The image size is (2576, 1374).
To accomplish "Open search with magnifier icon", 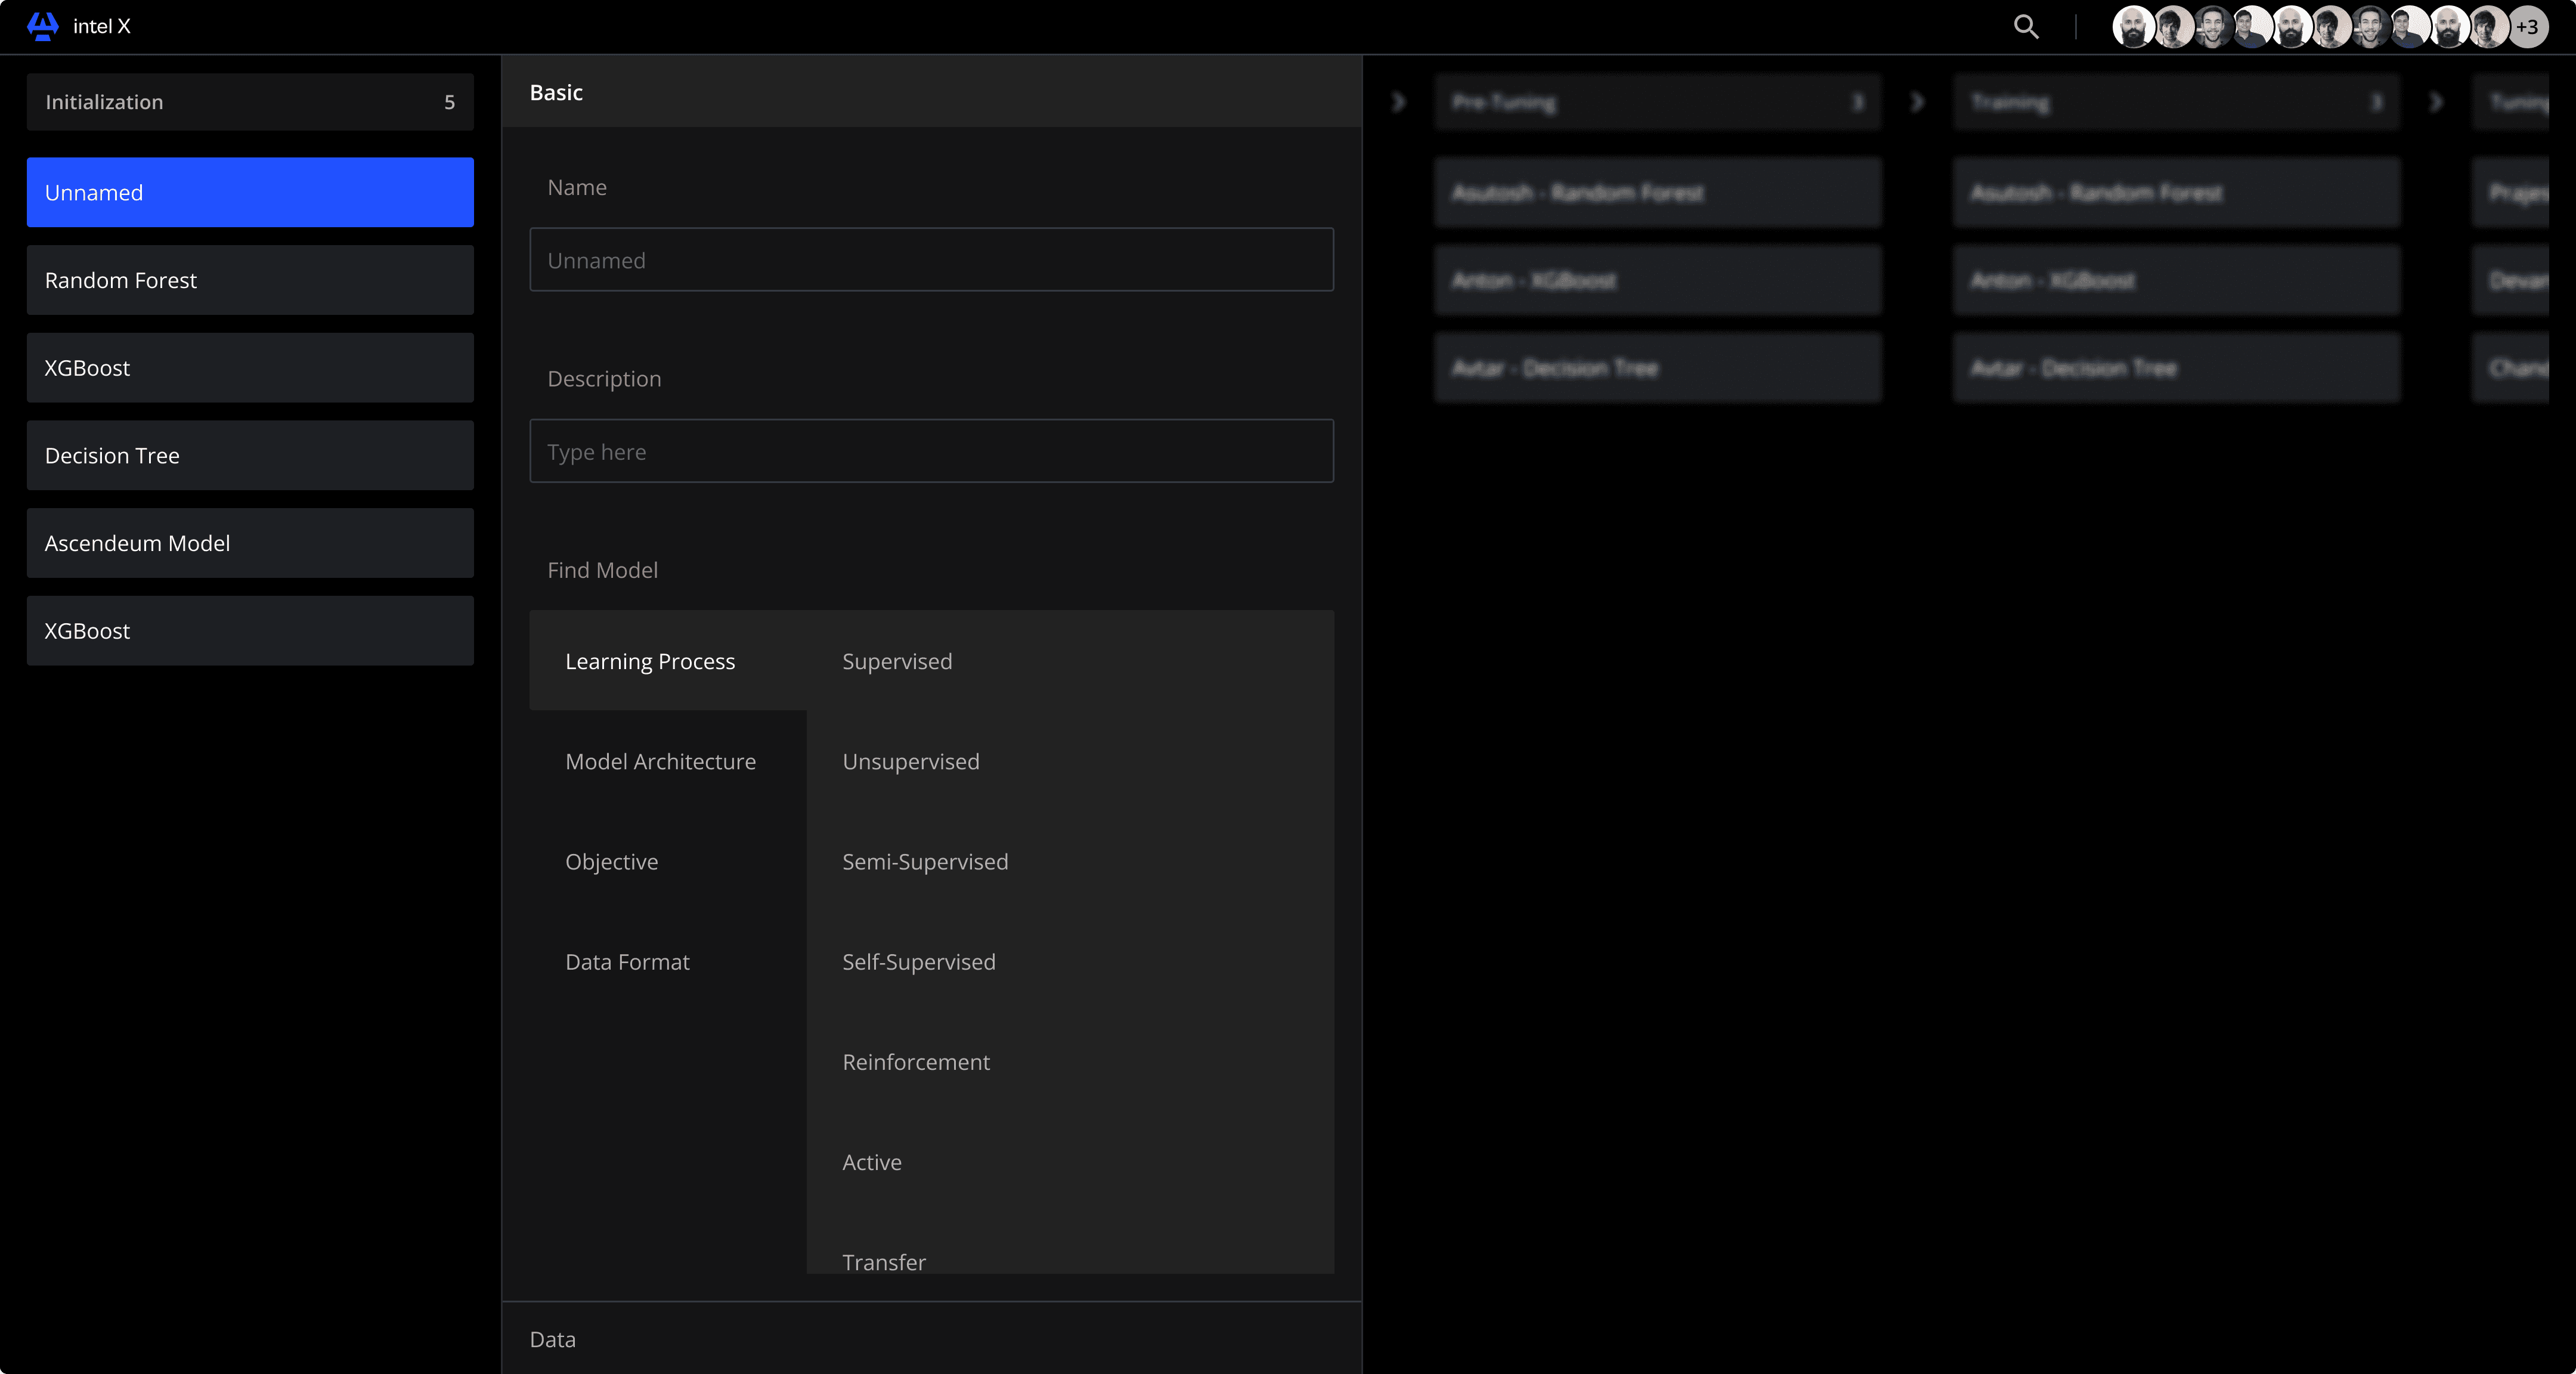I will pyautogui.click(x=2025, y=27).
